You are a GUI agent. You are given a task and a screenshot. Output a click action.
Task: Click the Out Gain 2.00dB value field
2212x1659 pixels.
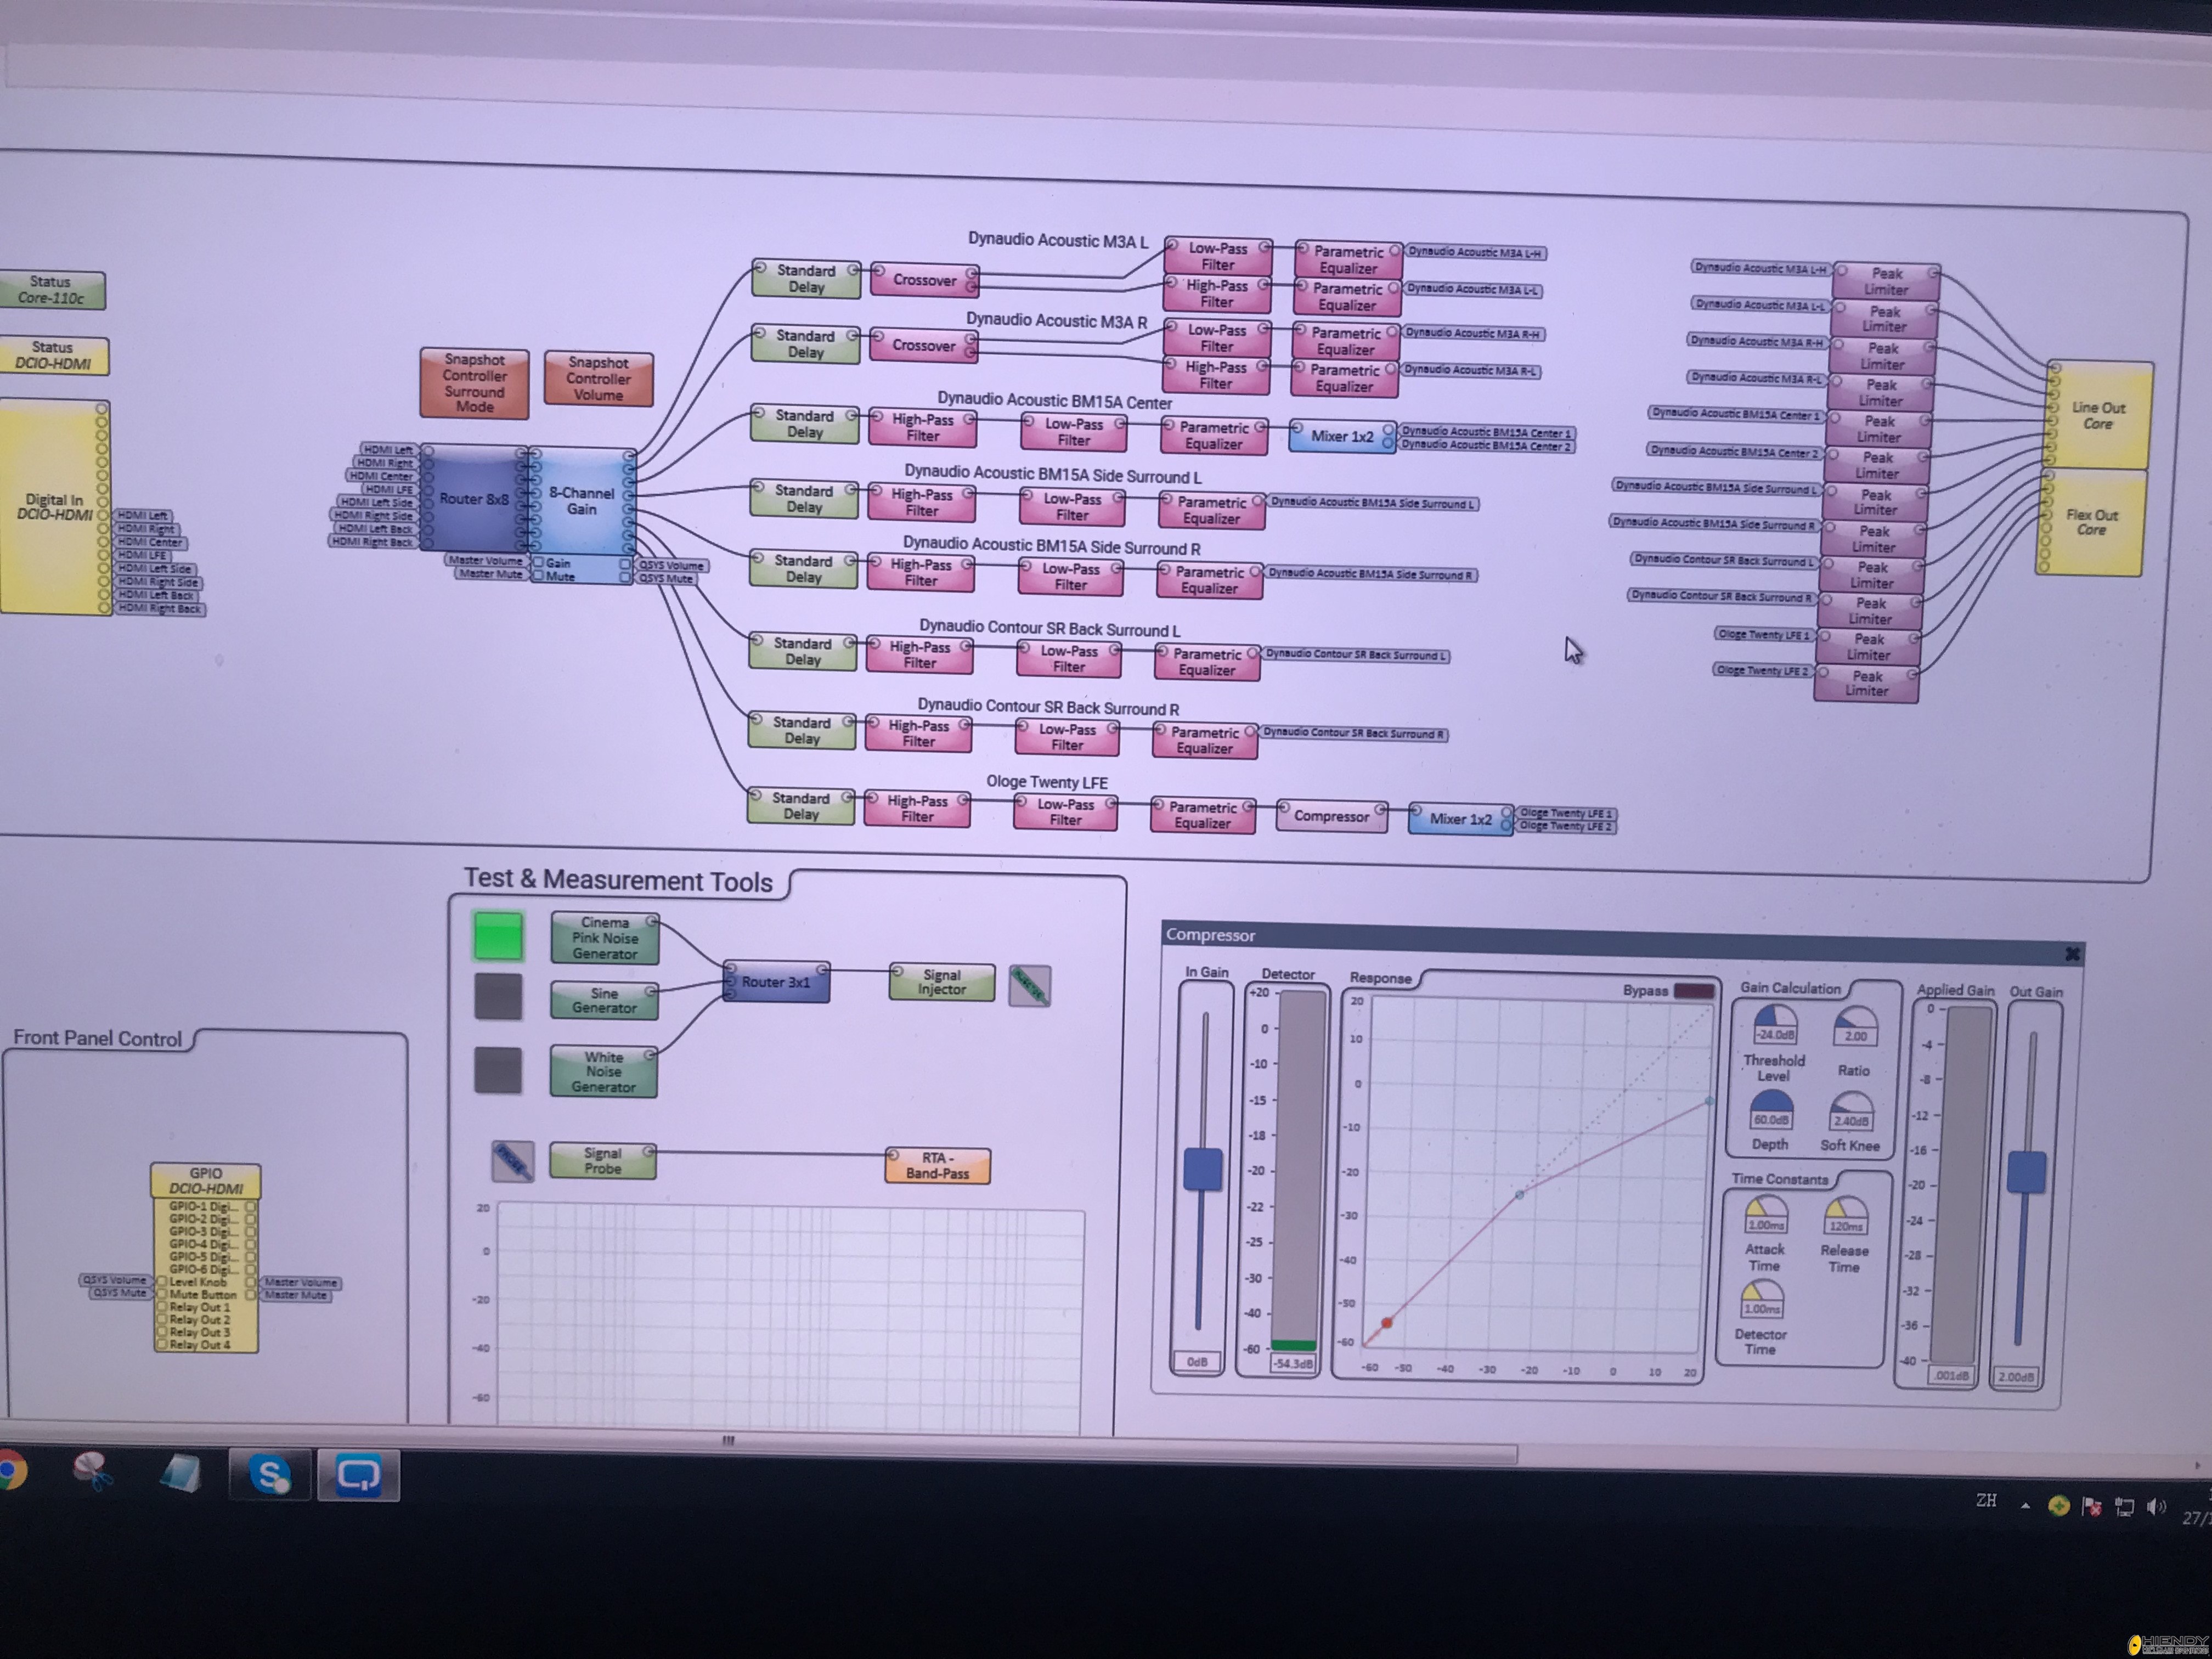pos(2015,1377)
